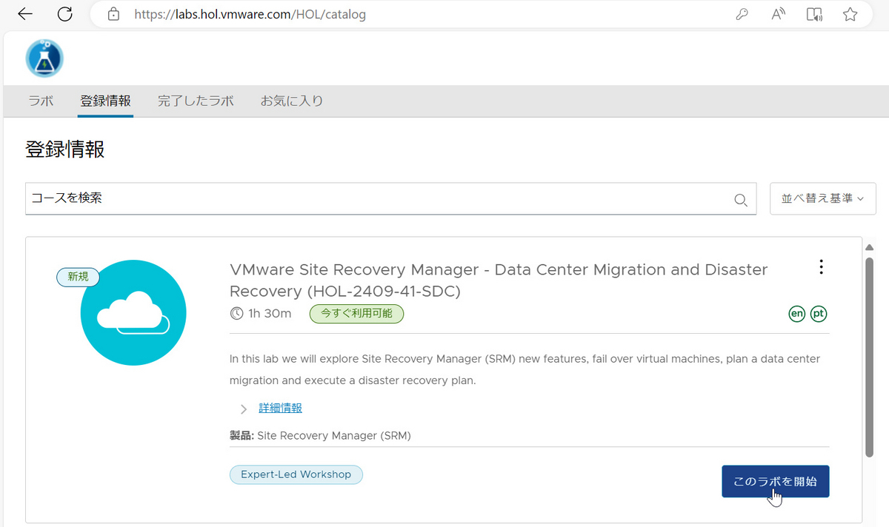Click the VMware Hands-on Labs flask logo
This screenshot has width=889, height=527.
pos(44,58)
